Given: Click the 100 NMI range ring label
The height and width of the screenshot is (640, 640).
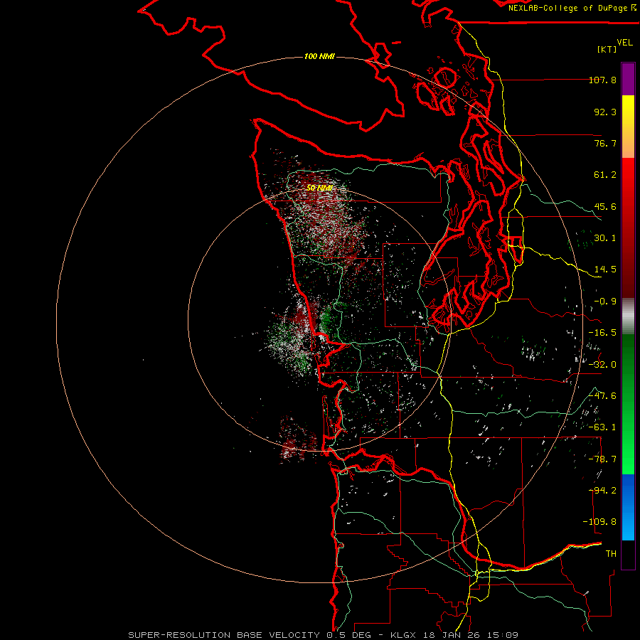Looking at the screenshot, I should click(319, 56).
